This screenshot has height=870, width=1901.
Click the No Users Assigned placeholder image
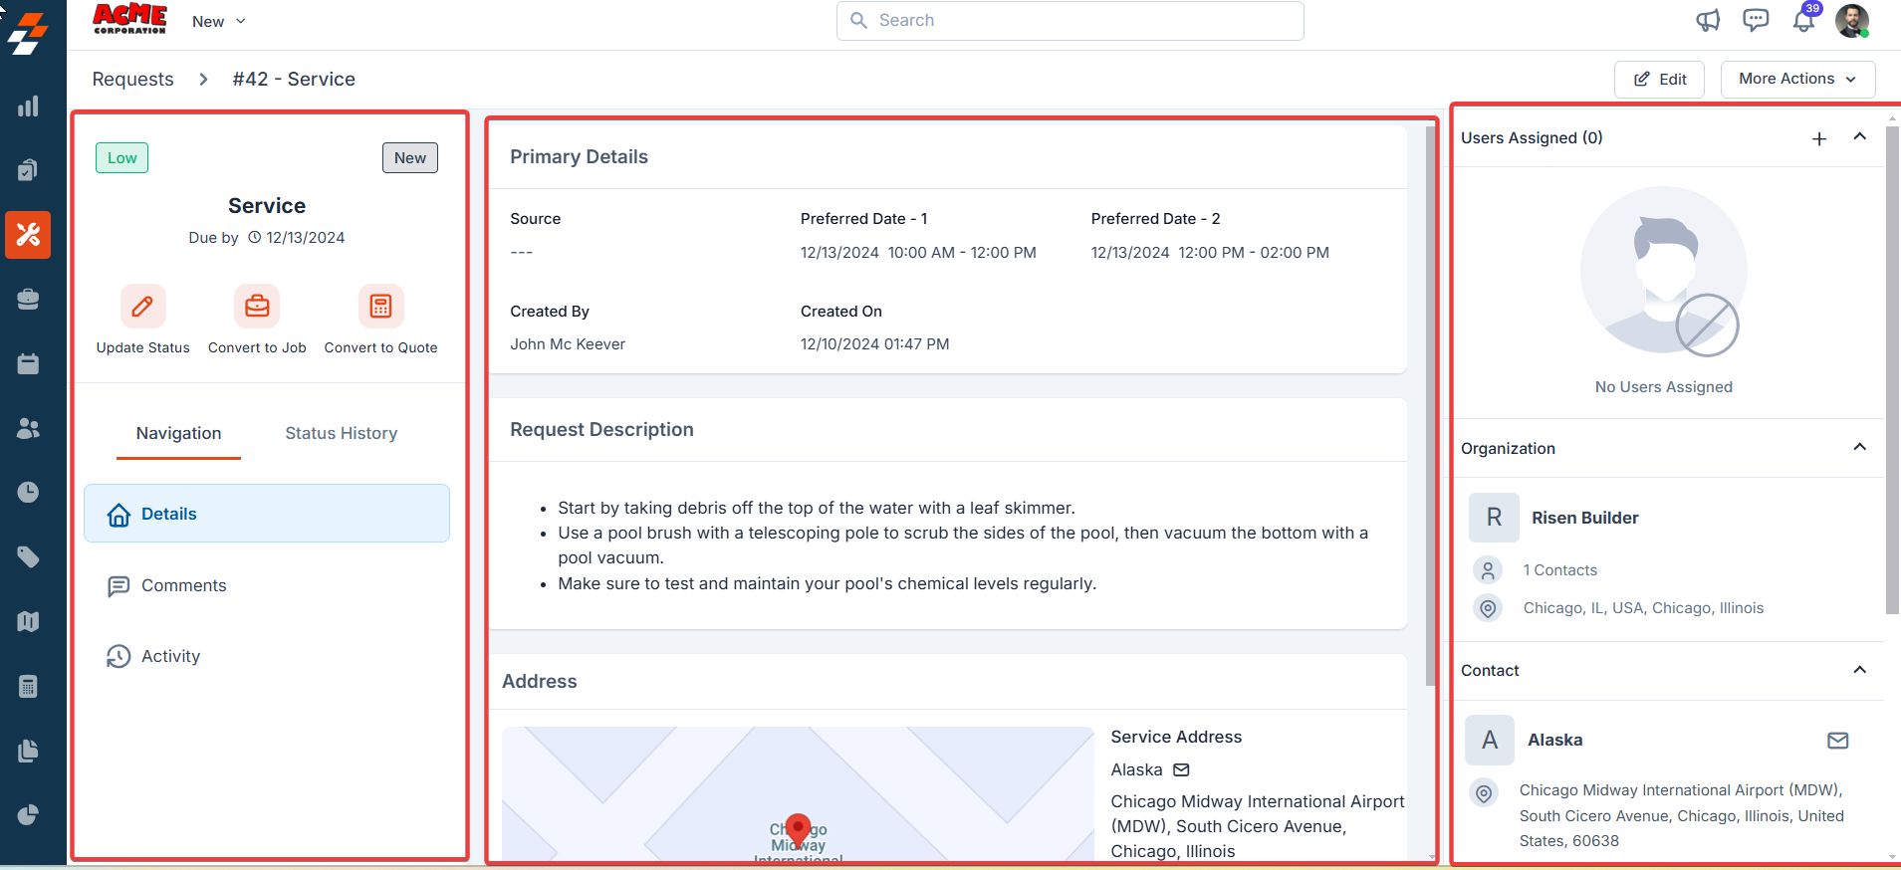coord(1663,271)
